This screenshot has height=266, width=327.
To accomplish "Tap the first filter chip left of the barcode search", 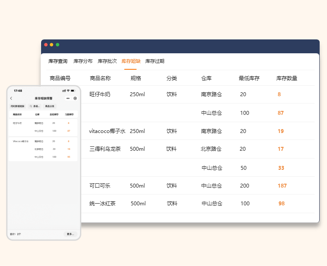I will [17, 106].
